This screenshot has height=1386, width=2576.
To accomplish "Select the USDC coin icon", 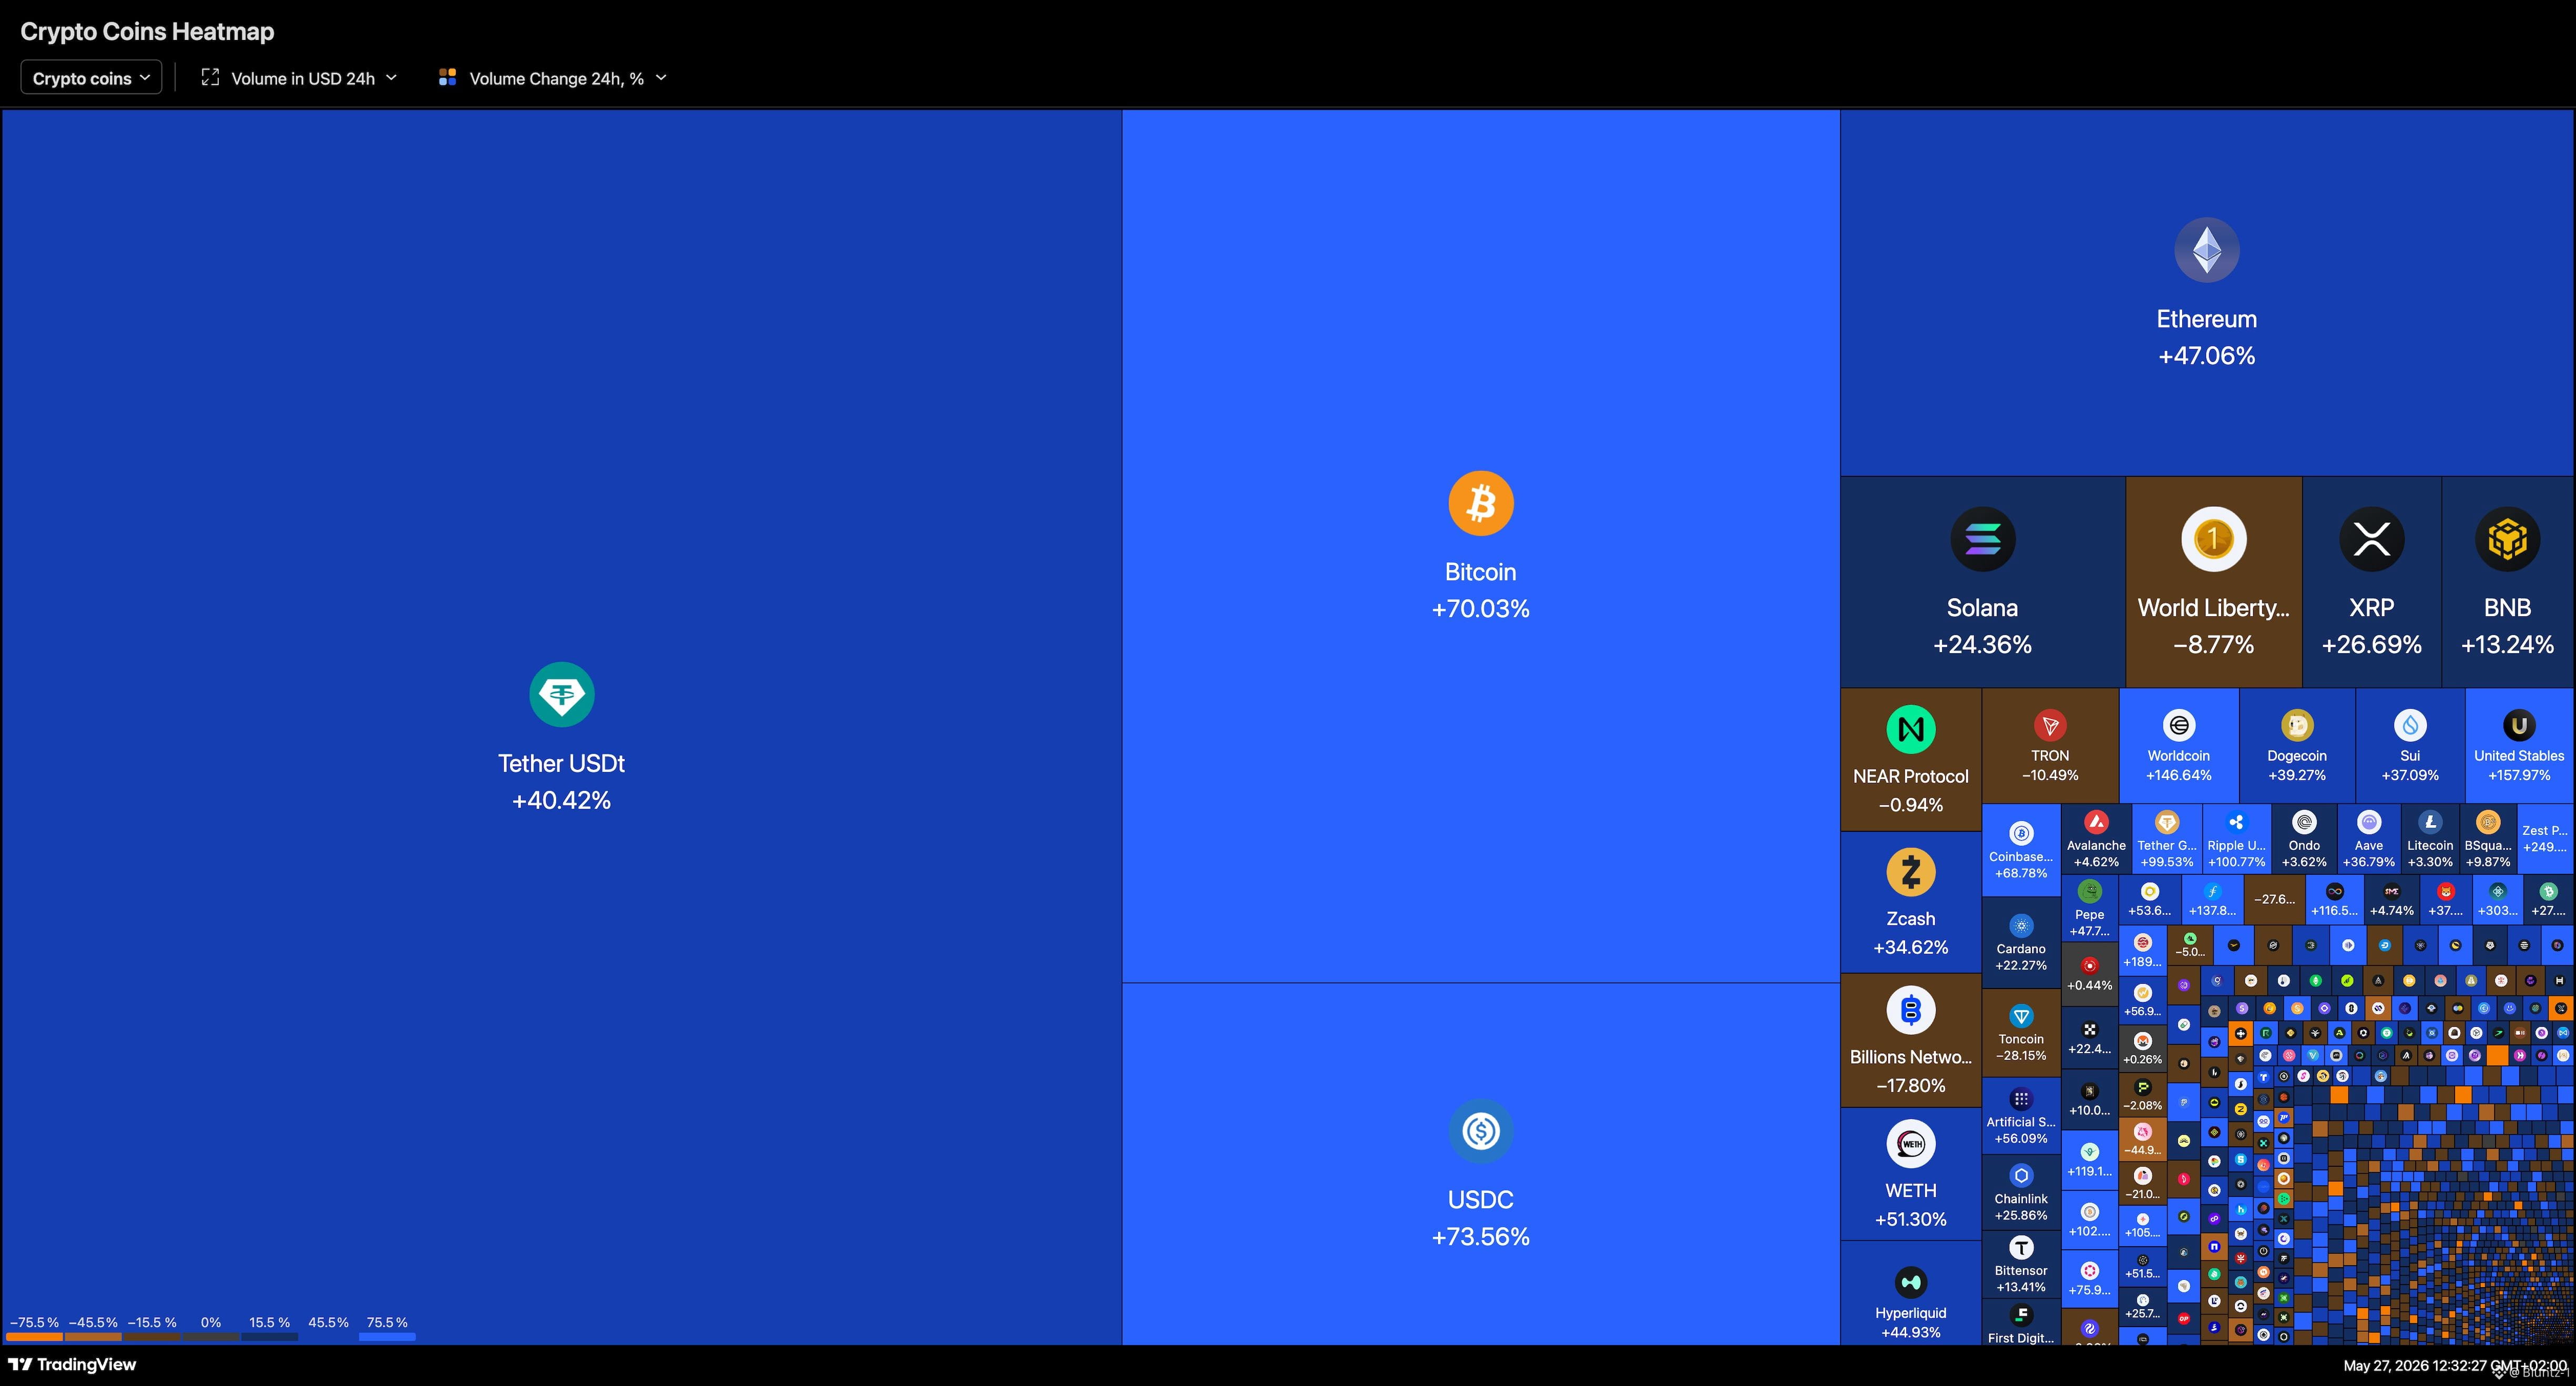I will tap(1481, 1131).
